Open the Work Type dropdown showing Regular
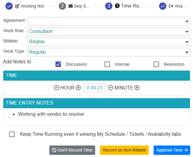Image resolution: width=193 pixels, height=157 pixels. (109, 52)
